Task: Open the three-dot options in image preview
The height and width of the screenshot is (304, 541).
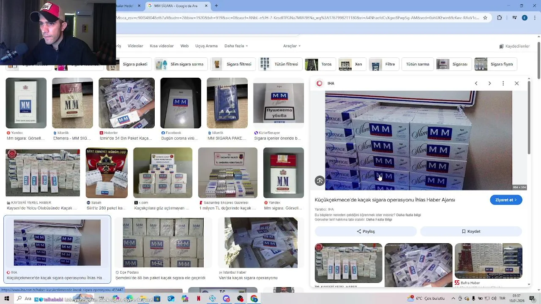Action: [503, 83]
